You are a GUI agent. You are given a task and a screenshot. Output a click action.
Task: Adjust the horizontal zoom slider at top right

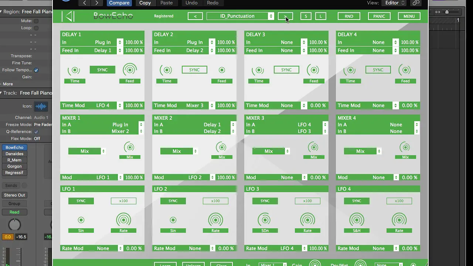(x=447, y=12)
